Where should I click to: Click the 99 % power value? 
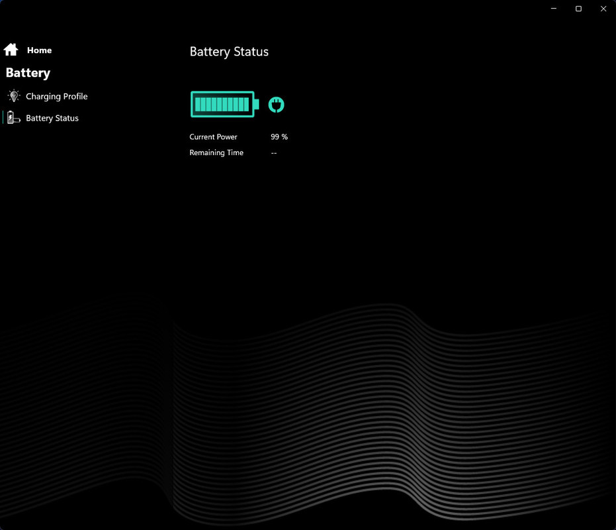(279, 137)
